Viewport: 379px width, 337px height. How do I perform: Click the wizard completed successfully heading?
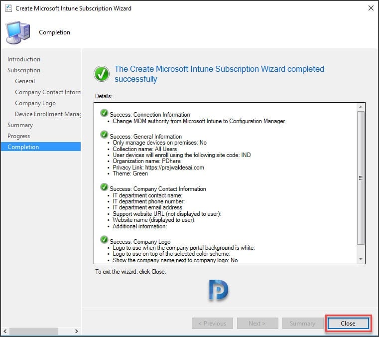[219, 74]
